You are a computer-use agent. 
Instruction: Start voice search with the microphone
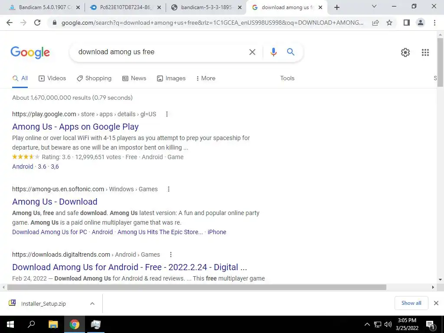[273, 52]
